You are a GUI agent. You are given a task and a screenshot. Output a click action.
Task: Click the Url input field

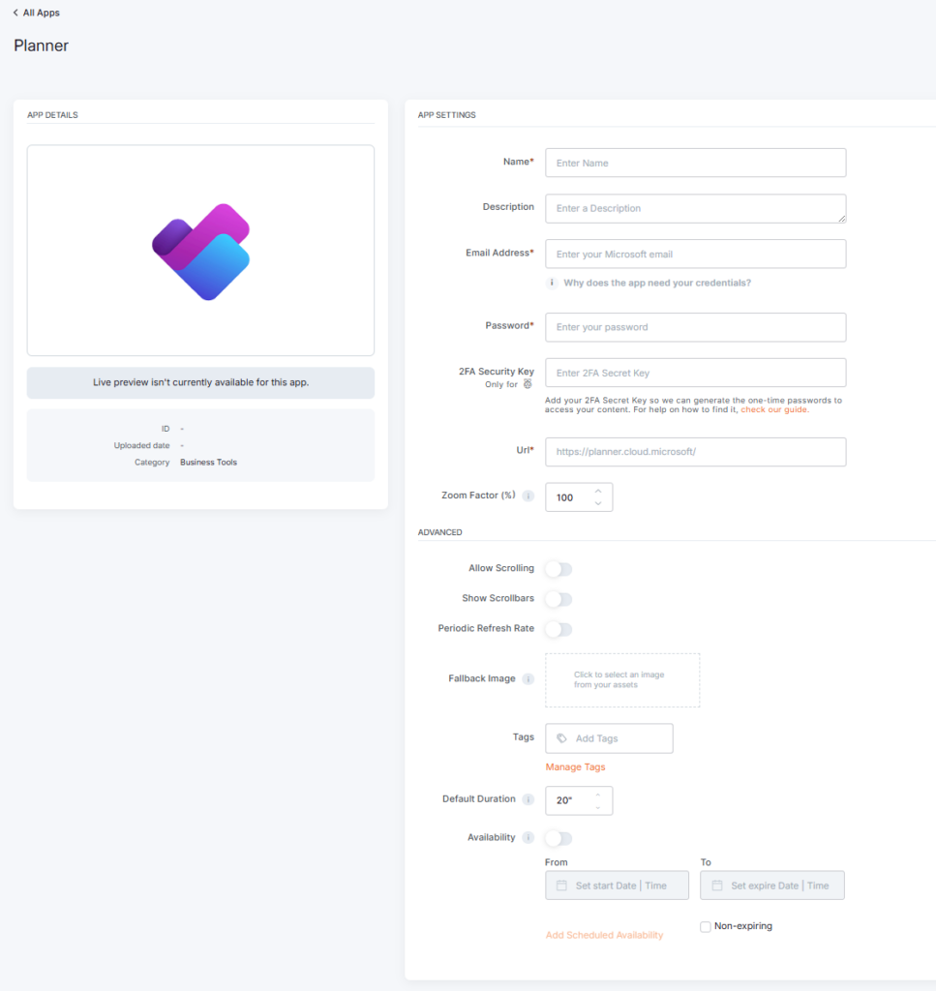[x=695, y=452]
